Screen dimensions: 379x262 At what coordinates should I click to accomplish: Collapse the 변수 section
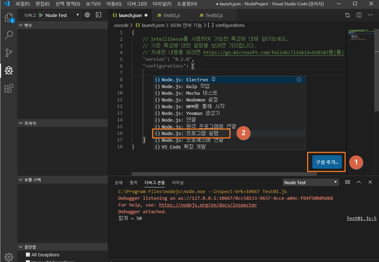(x=63, y=25)
